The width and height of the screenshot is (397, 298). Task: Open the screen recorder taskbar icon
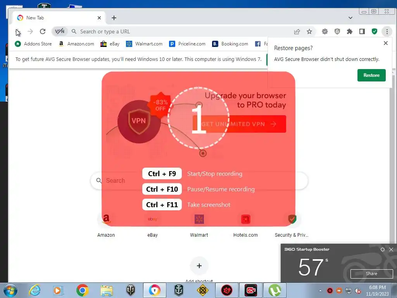coord(251,290)
